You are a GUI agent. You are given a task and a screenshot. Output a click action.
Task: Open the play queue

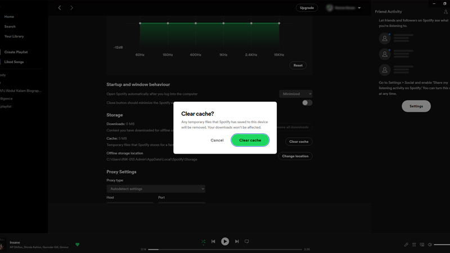coord(414,245)
